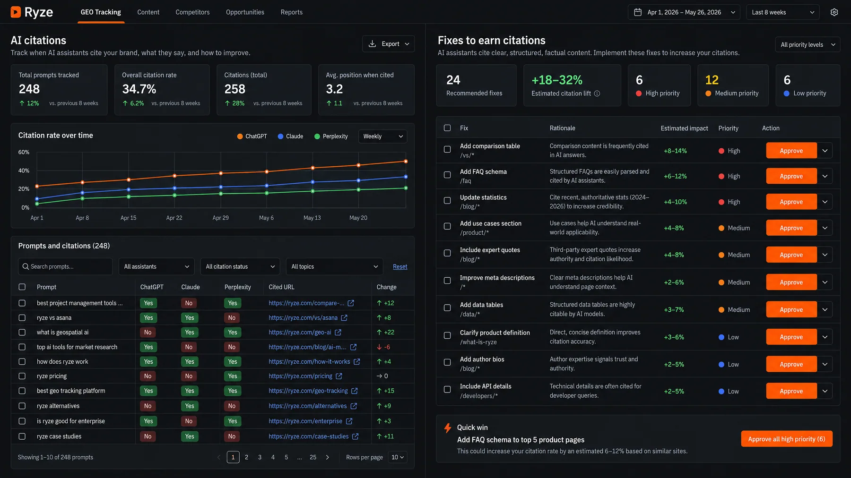Click the download icon on Export button
Image resolution: width=851 pixels, height=478 pixels.
click(372, 44)
